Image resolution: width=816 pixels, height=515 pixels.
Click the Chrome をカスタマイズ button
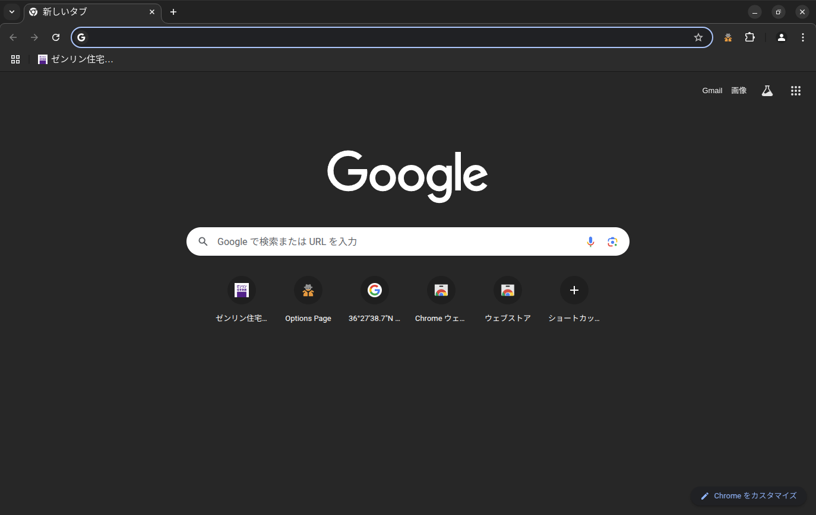pos(748,496)
